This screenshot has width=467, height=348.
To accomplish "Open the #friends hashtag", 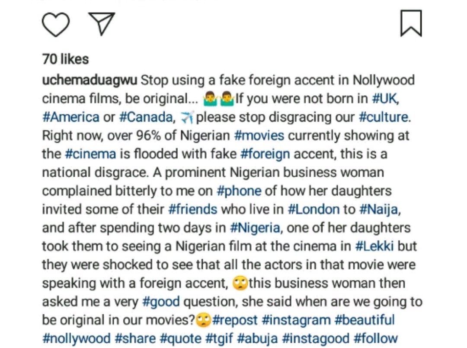I will coord(192,209).
